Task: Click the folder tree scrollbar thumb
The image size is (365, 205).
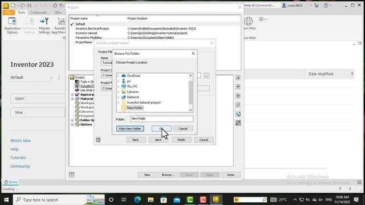Action: tap(190, 92)
